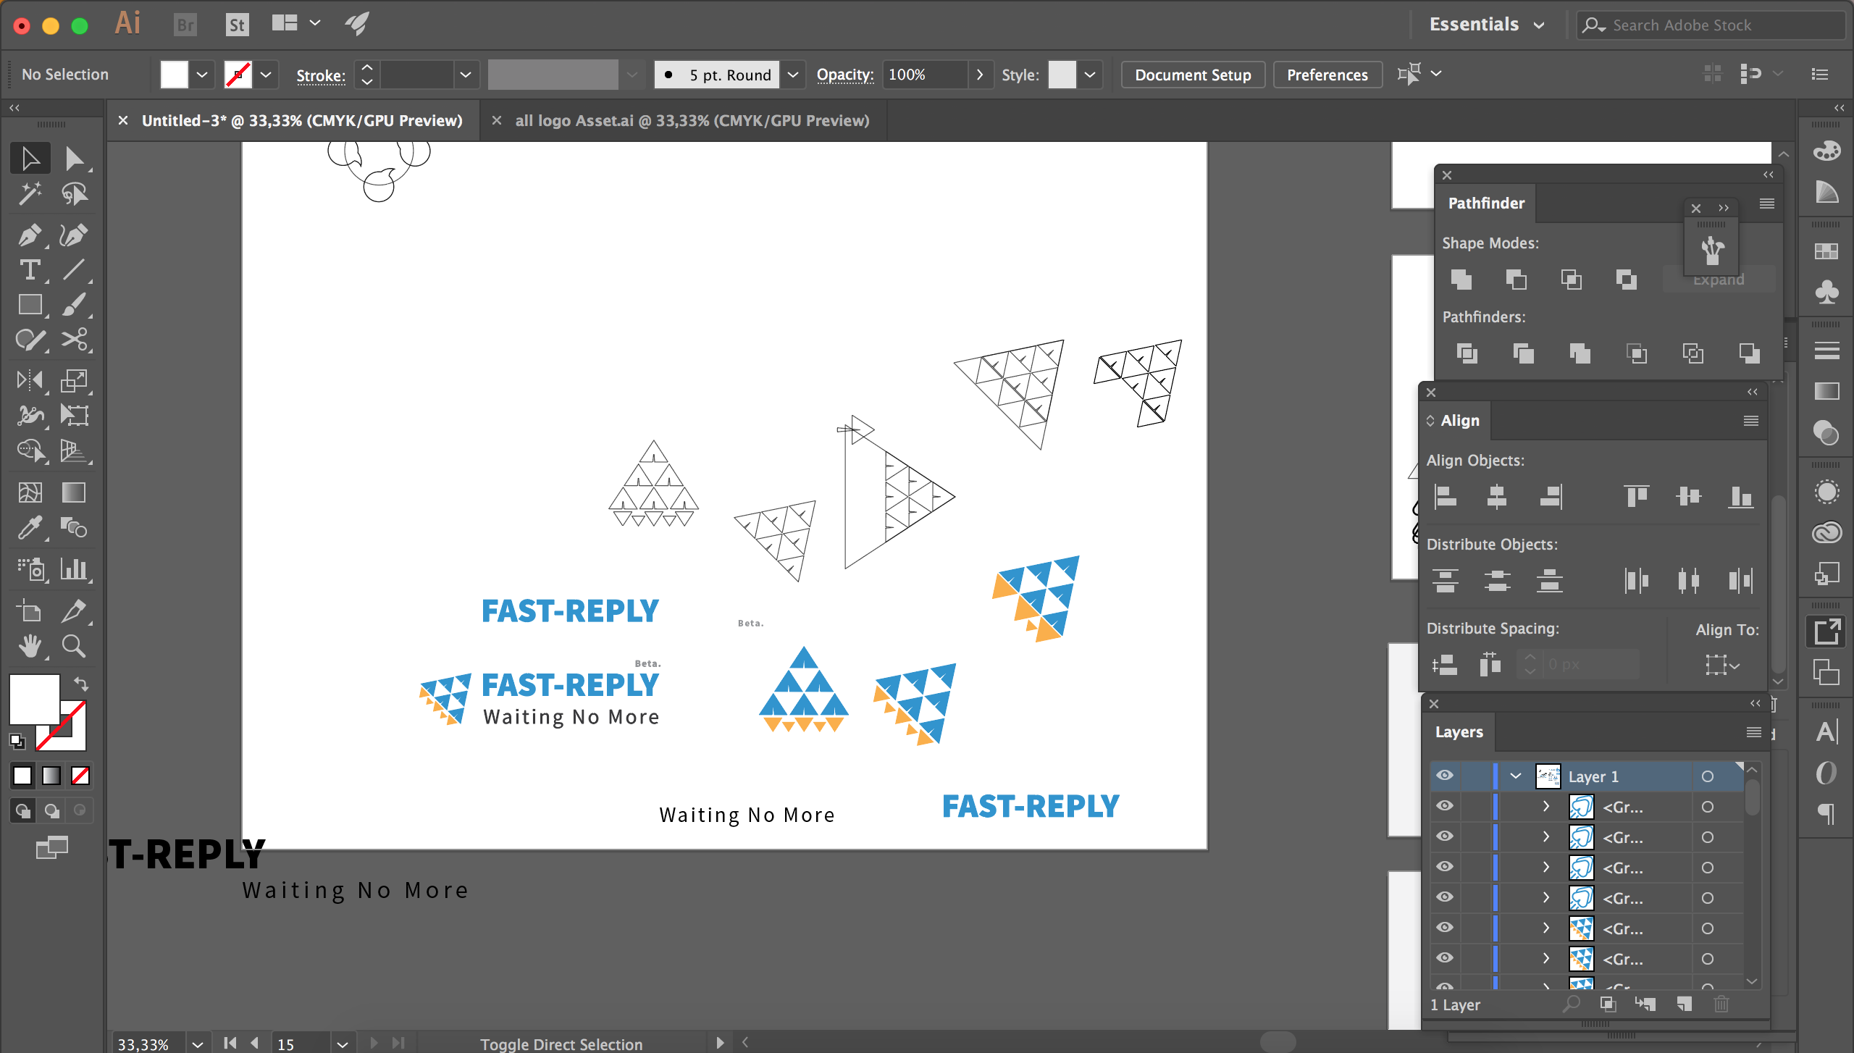
Task: Pick the Magic Wand tool
Action: pos(29,194)
